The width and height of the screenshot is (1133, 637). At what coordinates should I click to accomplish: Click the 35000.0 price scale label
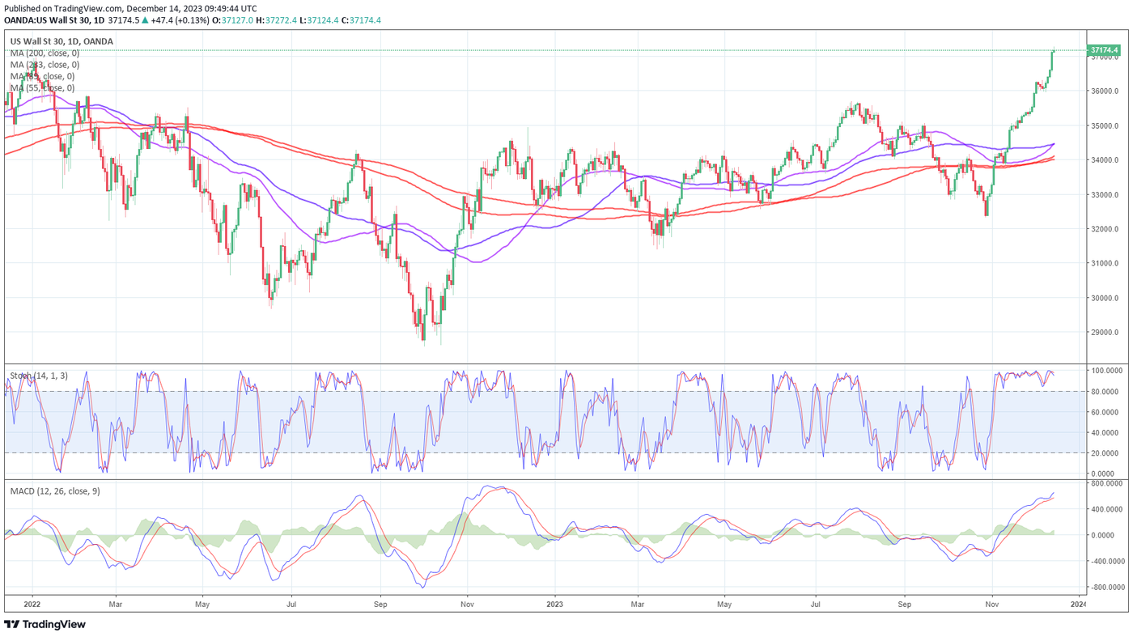pyautogui.click(x=1105, y=126)
